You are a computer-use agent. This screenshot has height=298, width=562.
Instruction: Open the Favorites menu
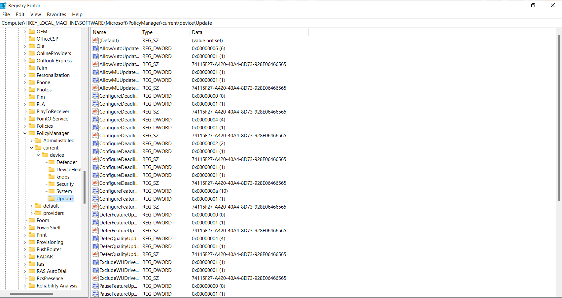(x=56, y=15)
